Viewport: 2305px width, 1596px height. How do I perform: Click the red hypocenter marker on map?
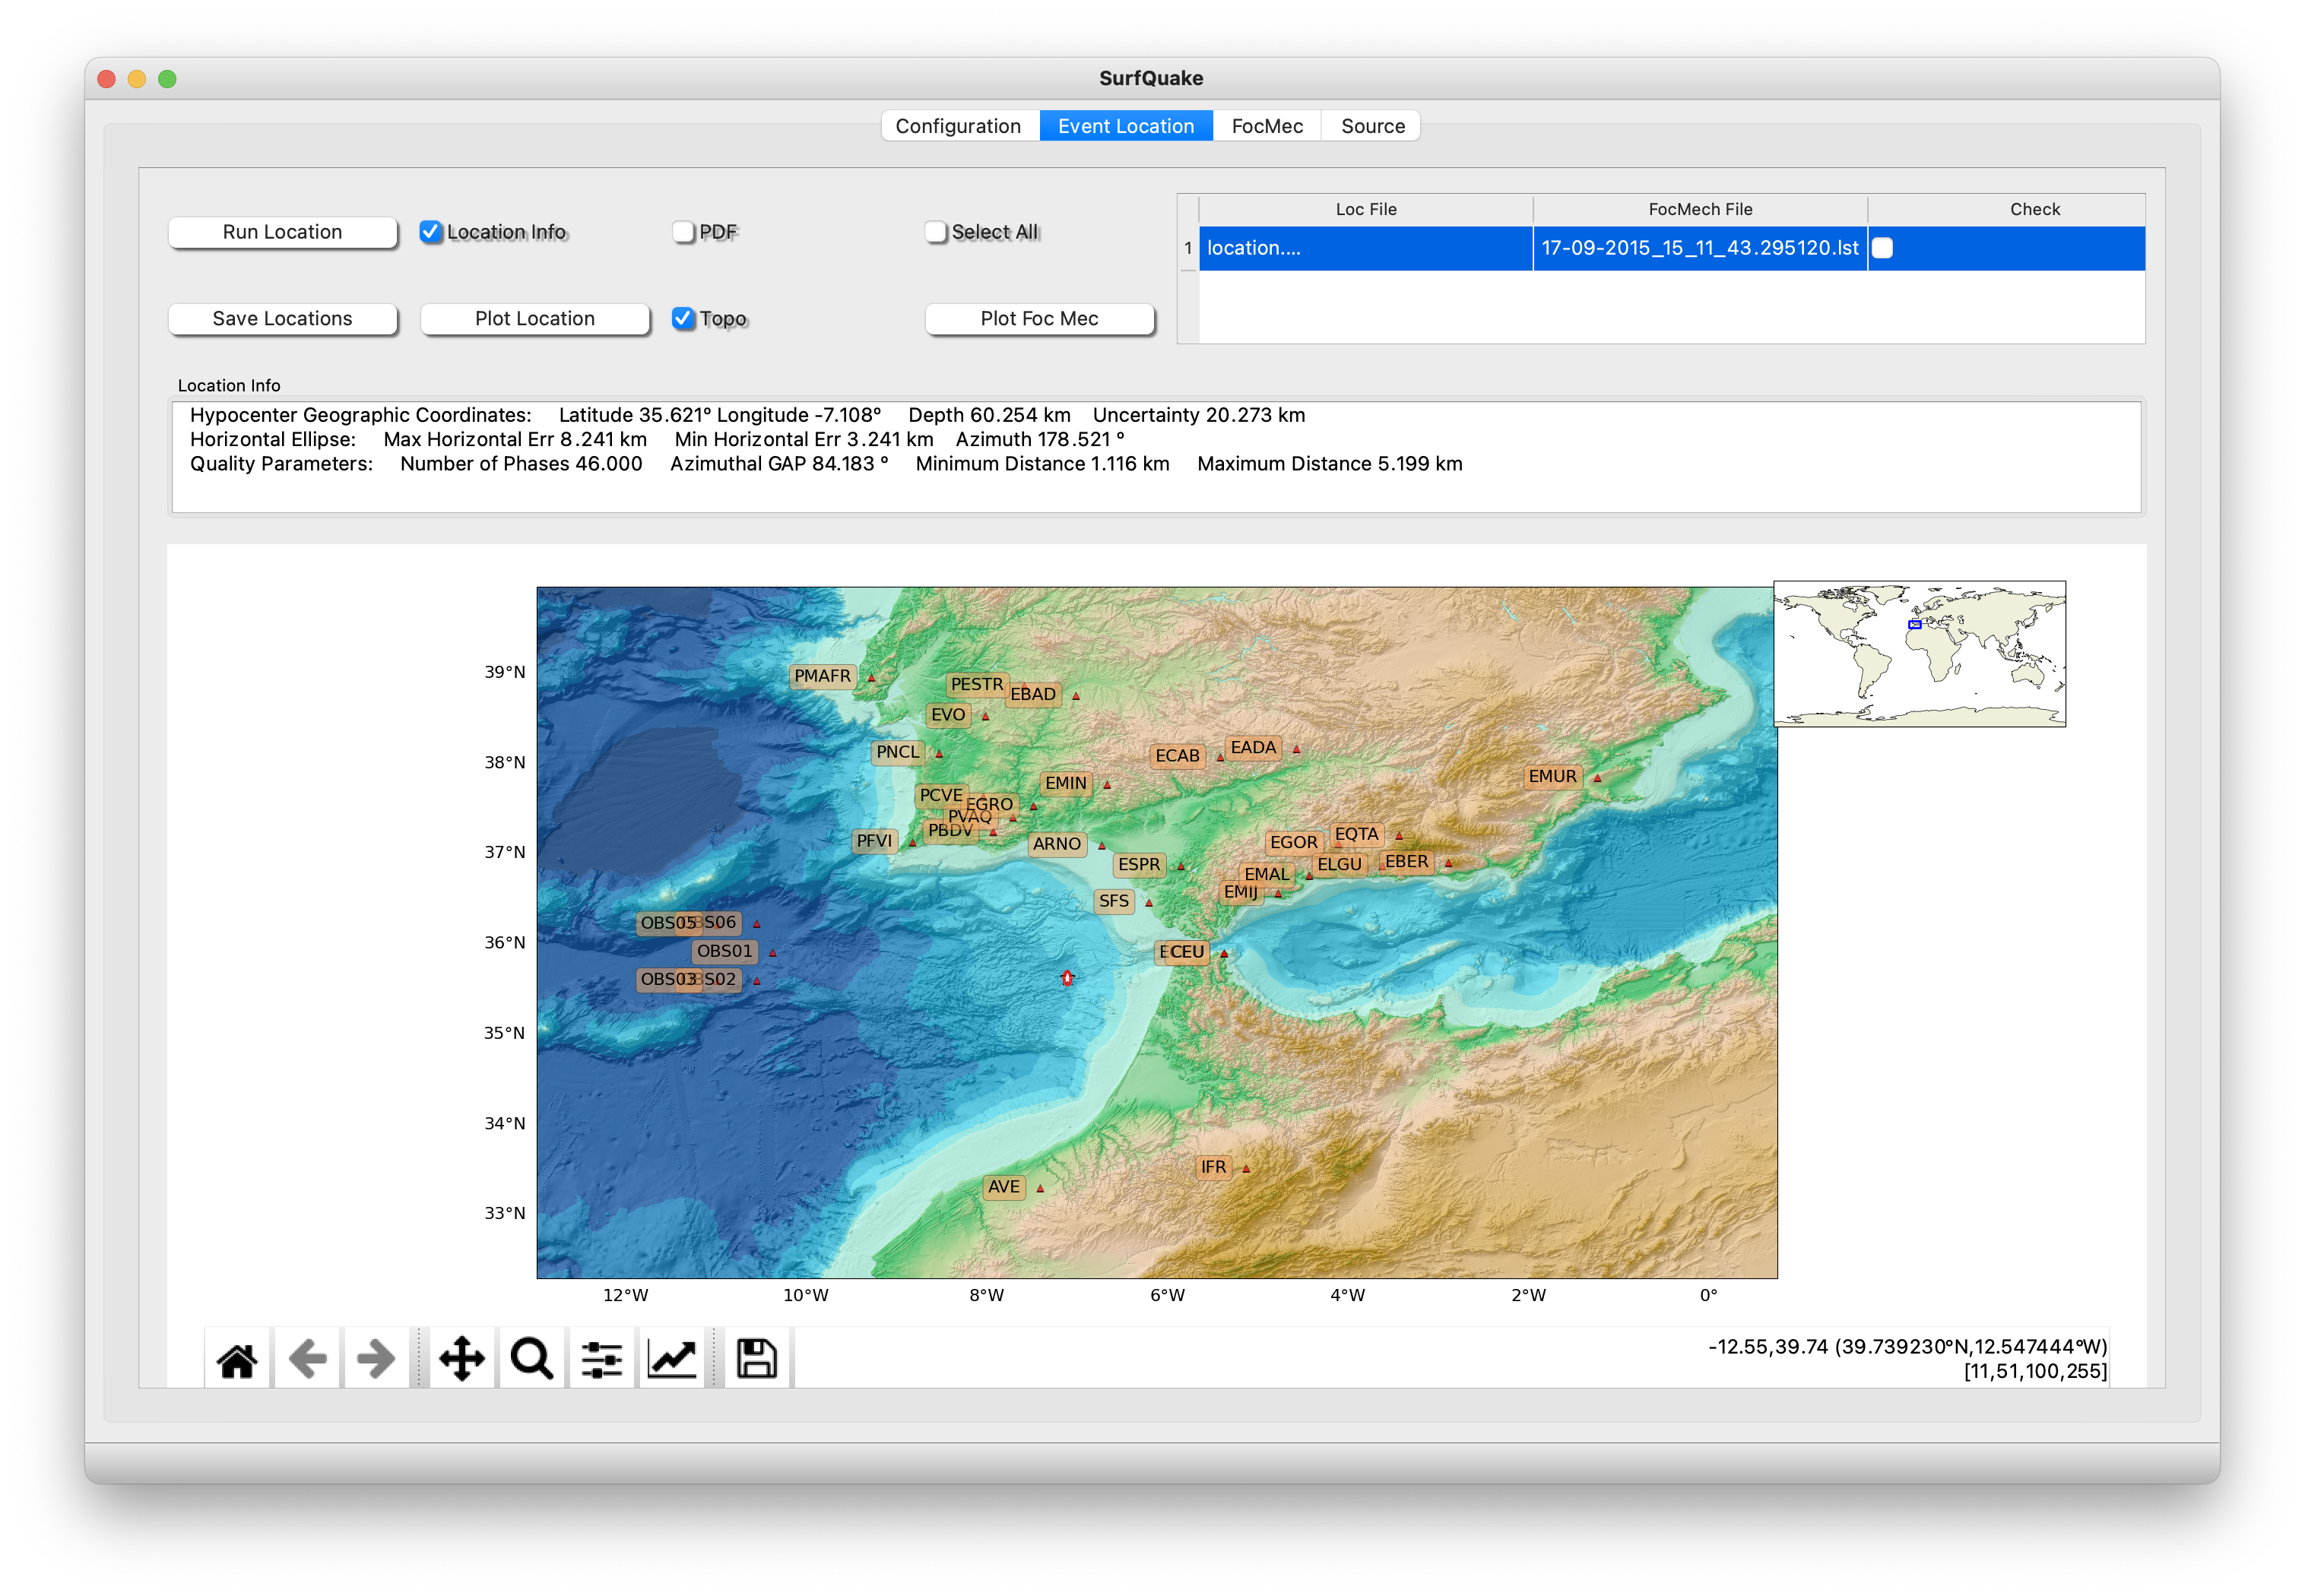pyautogui.click(x=1067, y=978)
